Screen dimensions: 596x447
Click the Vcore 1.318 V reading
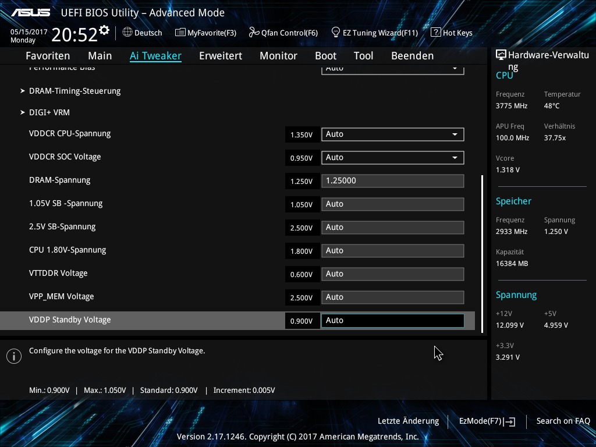pos(508,170)
